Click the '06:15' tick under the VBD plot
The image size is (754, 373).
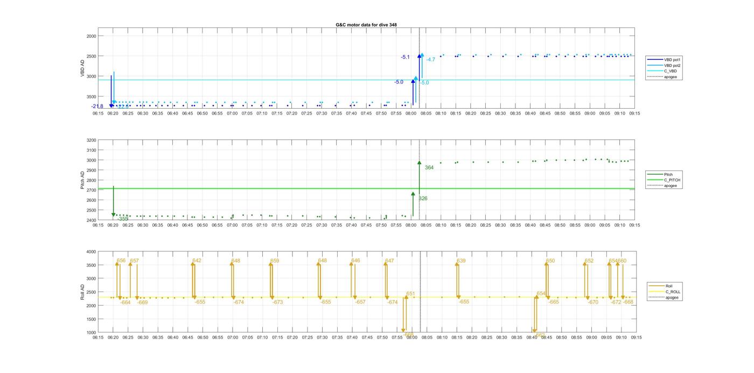[x=98, y=114]
